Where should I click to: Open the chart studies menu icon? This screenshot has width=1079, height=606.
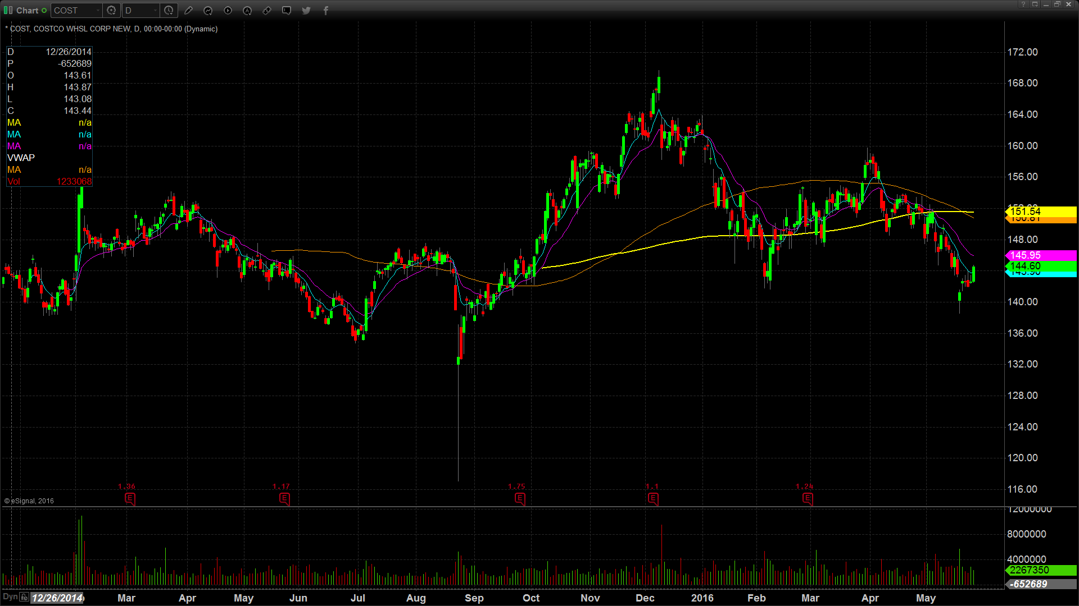208,11
